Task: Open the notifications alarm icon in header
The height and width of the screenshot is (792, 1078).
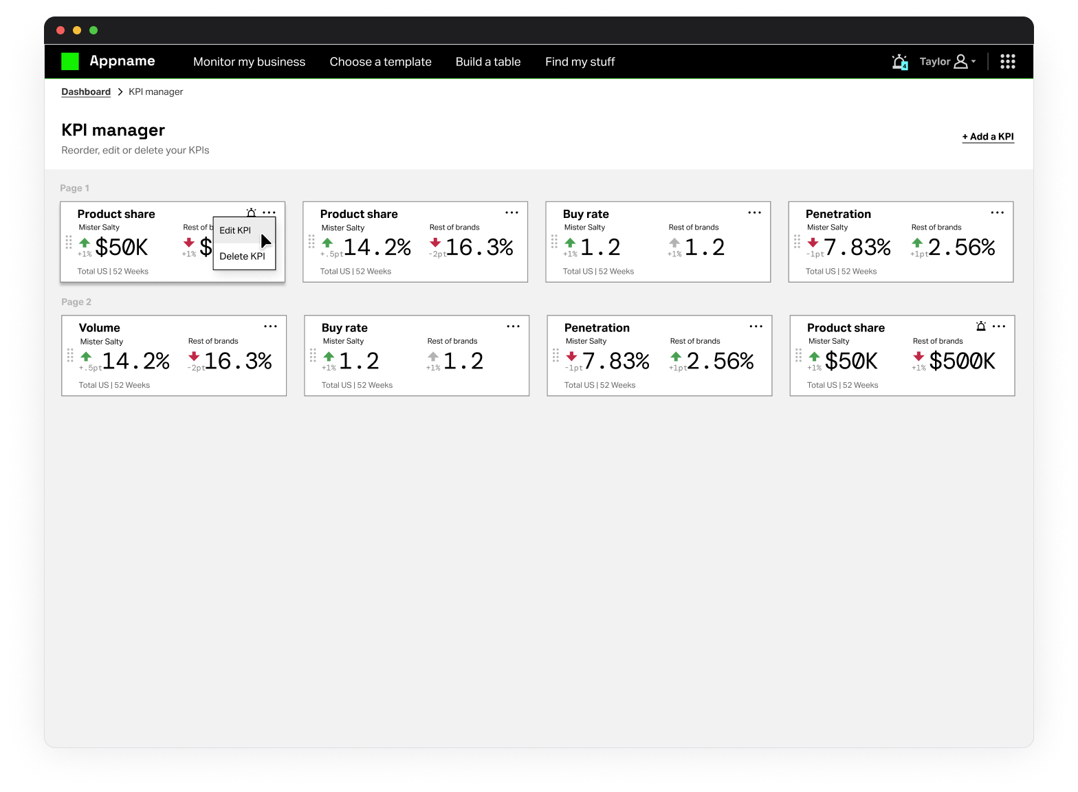Action: coord(899,62)
